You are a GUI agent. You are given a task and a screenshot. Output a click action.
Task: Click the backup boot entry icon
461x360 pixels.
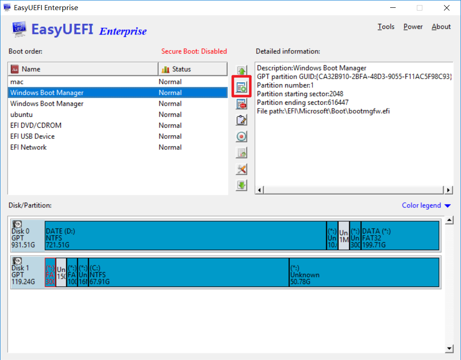242,153
